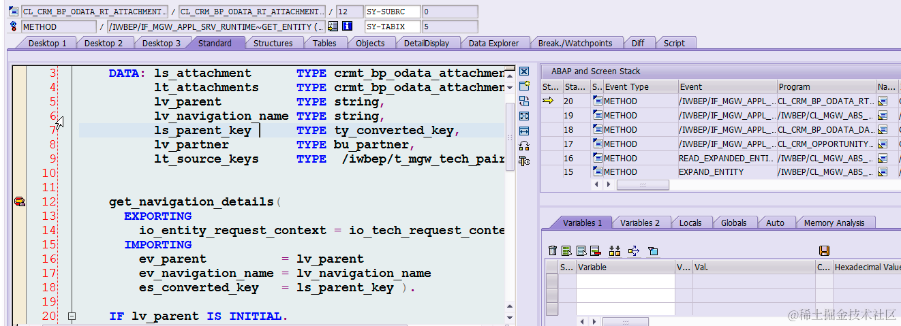This screenshot has height=326, width=901.
Task: Click the maximize horizontally icon beside editor
Action: [524, 131]
